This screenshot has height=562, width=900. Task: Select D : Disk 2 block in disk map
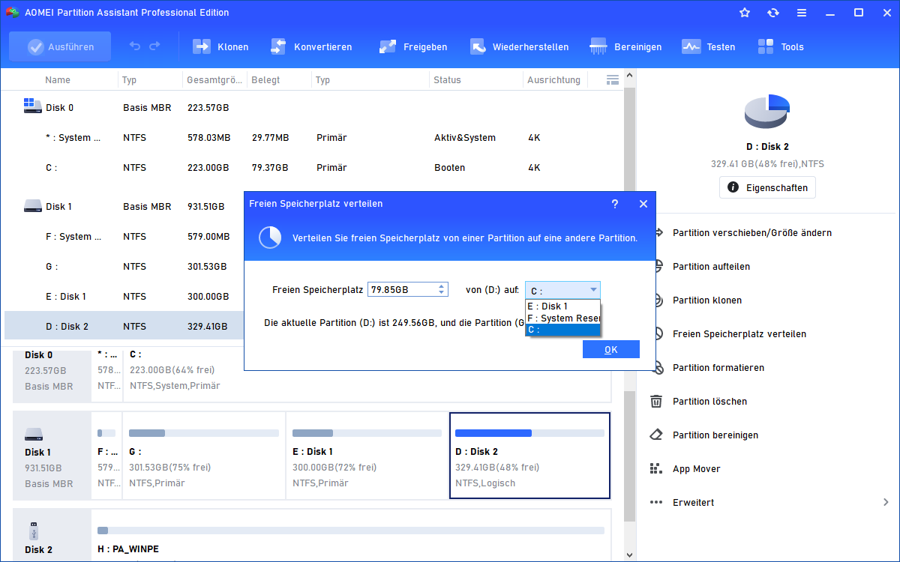tap(529, 455)
